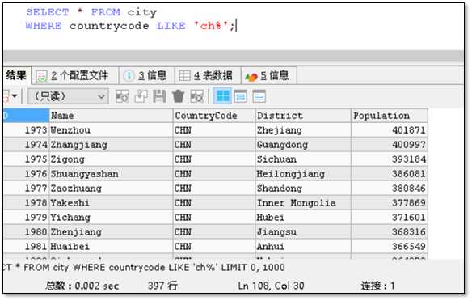Viewport: 472px width, 301px height.
Task: Click the 总数: 0.002 sec status entry
Action: 82,286
